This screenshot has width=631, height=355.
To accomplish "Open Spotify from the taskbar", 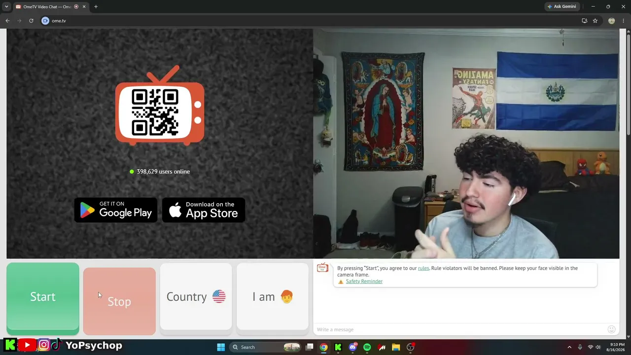I will (x=367, y=347).
